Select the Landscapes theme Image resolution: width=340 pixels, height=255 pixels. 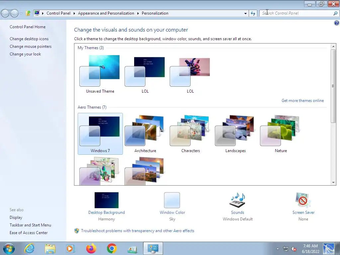pyautogui.click(x=235, y=133)
